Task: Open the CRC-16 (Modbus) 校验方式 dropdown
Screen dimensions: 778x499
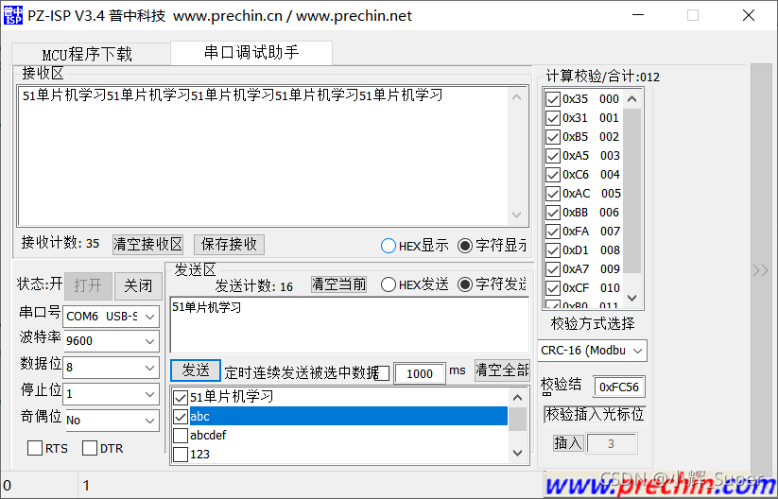Action: (593, 351)
